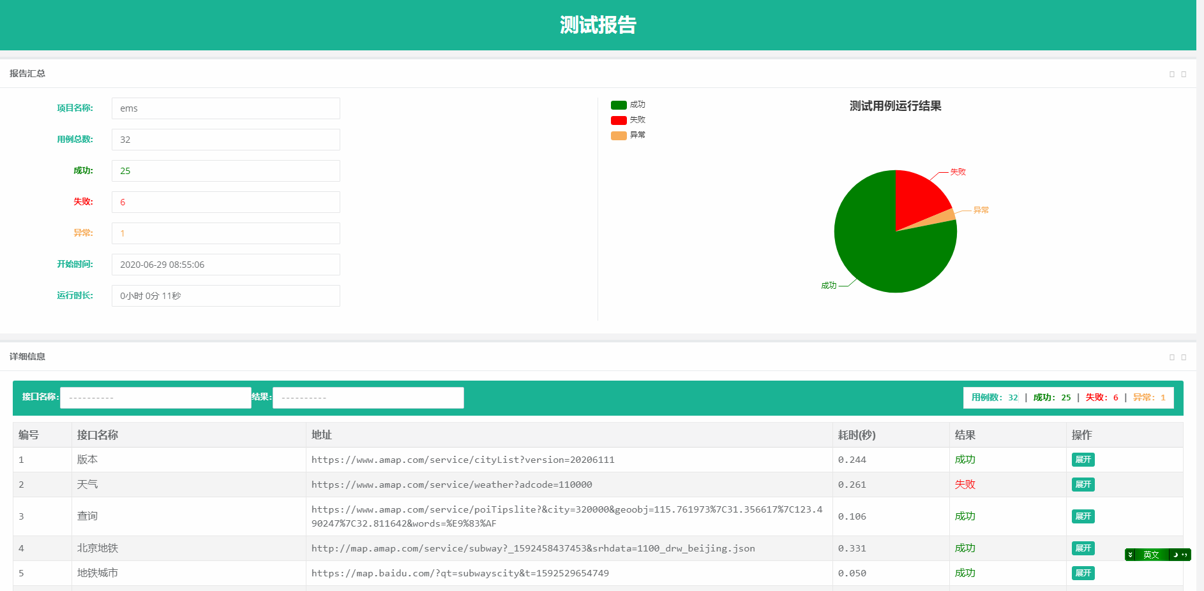This screenshot has height=591, width=1204.
Task: Click the 报告汇总 panel heading
Action: pyautogui.click(x=27, y=73)
